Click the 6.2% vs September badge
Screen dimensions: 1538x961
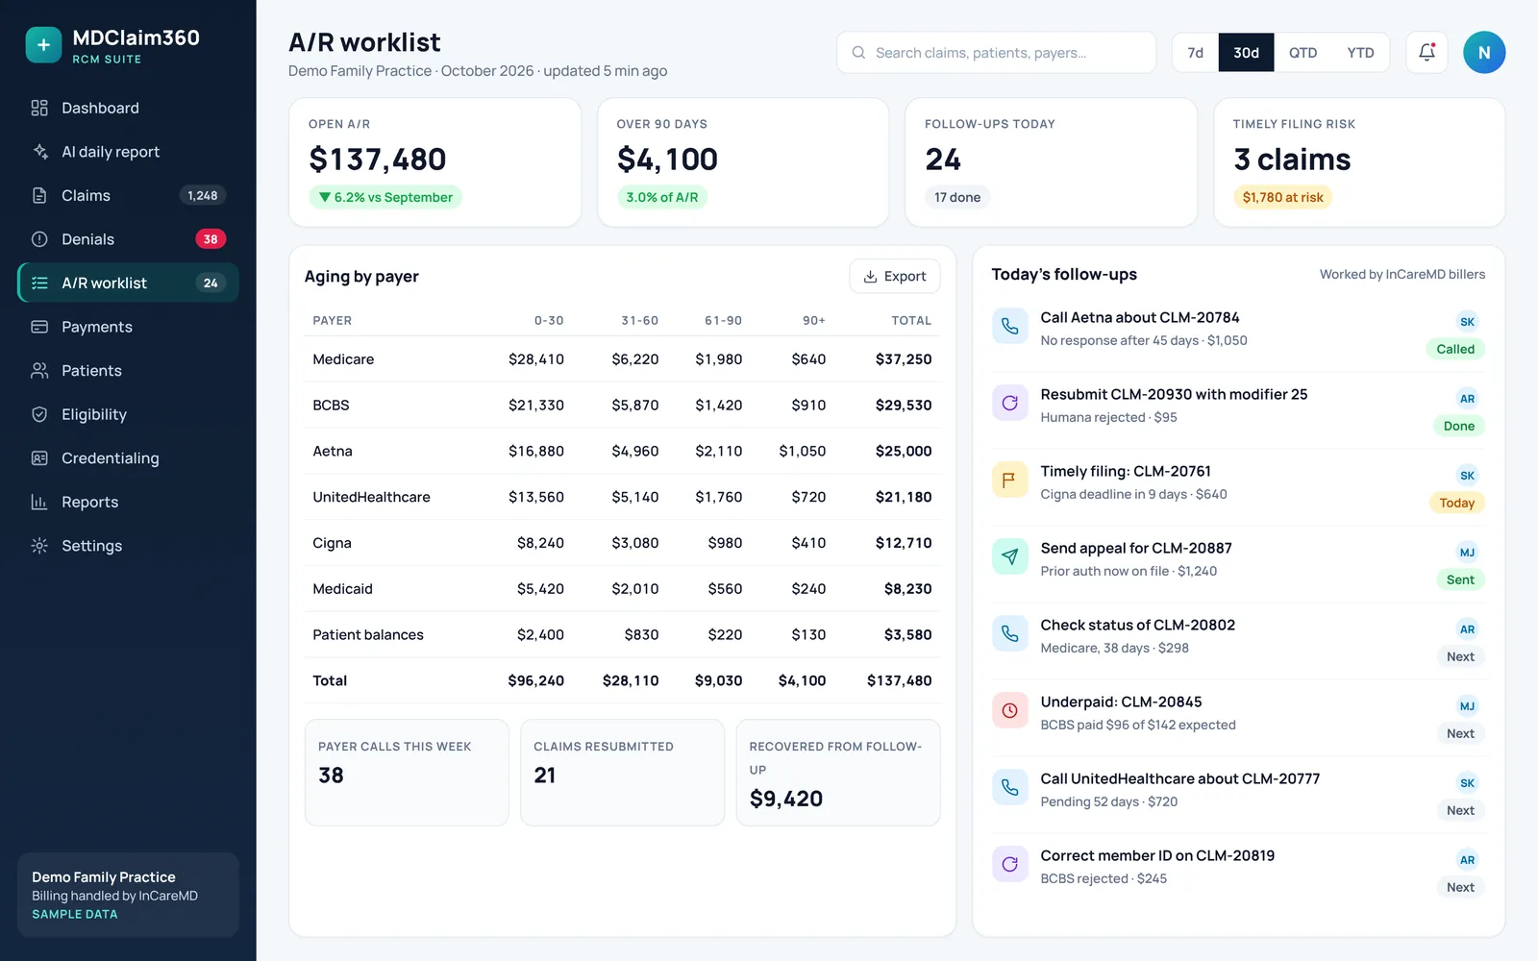tap(385, 198)
